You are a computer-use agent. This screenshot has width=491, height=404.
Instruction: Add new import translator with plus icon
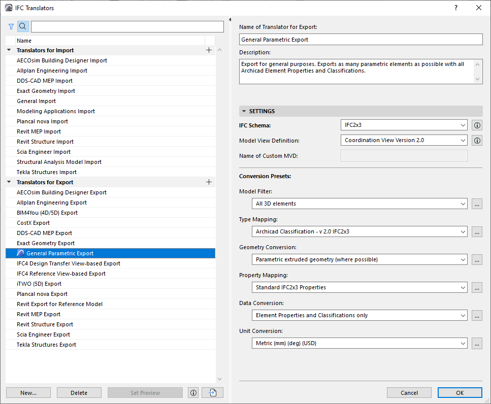209,50
